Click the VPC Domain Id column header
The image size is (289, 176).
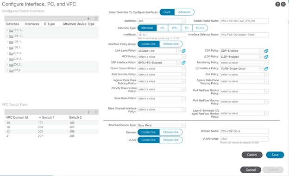(17, 117)
